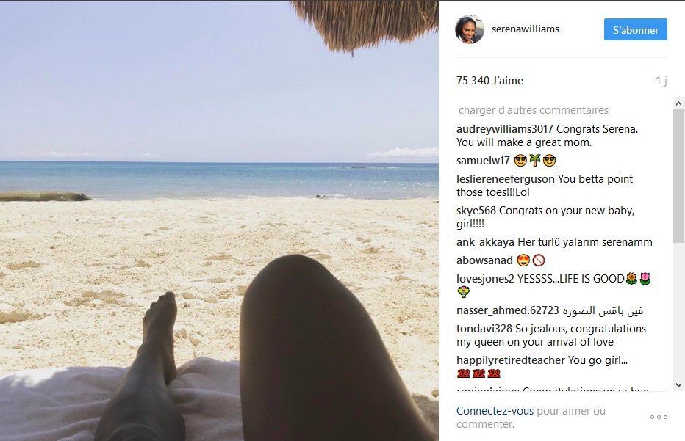
Task: Open the audreywilliams3017 commenter profile
Action: (x=505, y=129)
